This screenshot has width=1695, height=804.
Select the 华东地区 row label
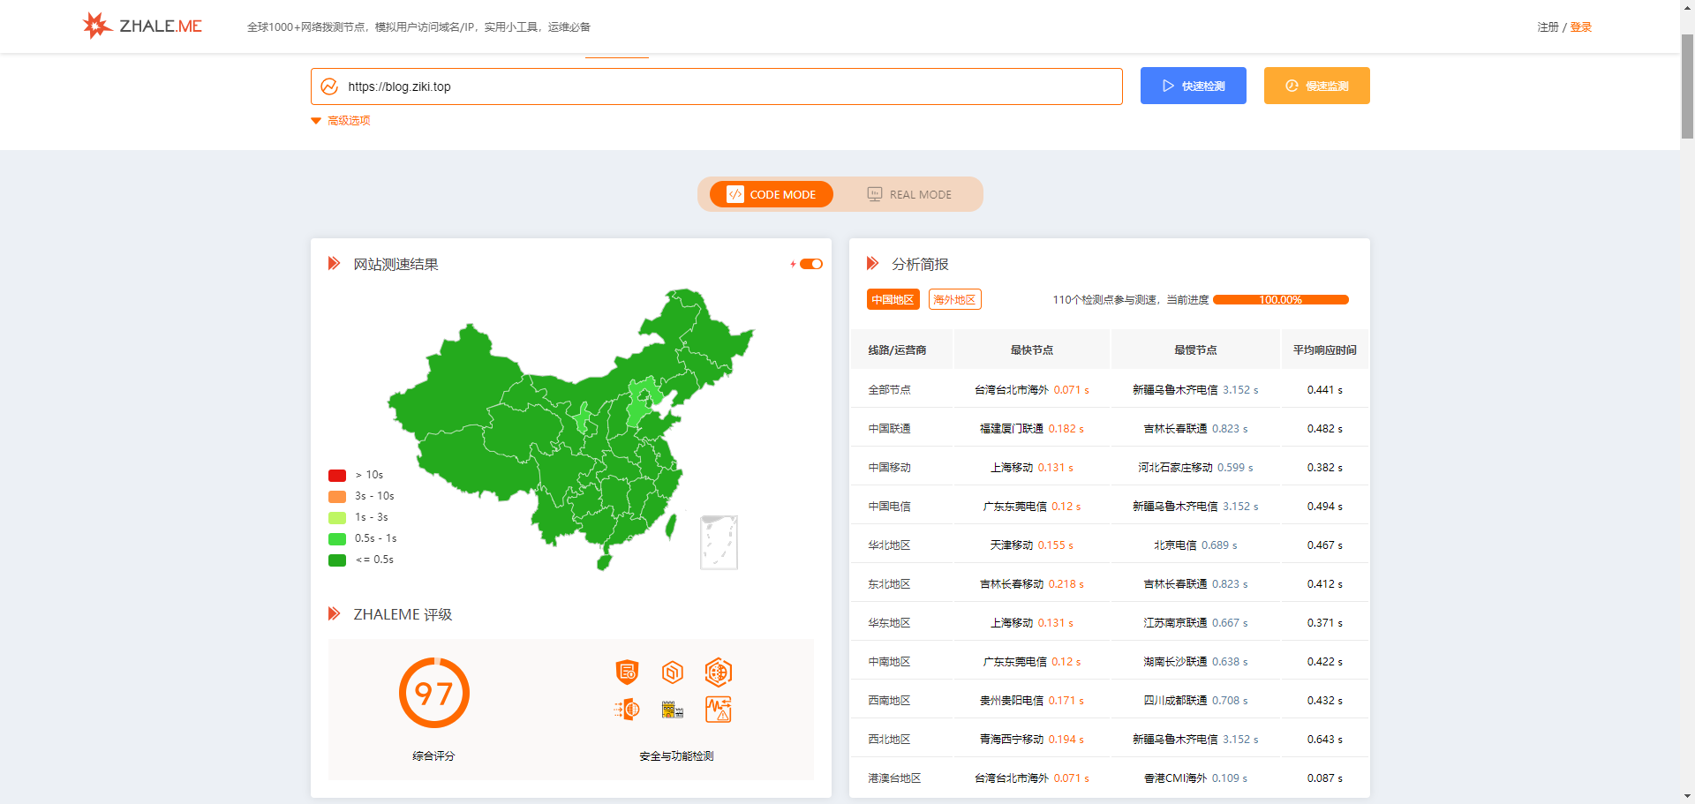[889, 622]
